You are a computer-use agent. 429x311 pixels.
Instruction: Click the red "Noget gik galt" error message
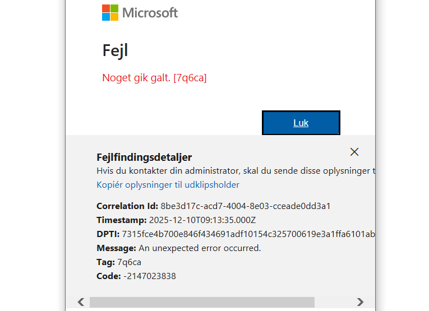(154, 78)
